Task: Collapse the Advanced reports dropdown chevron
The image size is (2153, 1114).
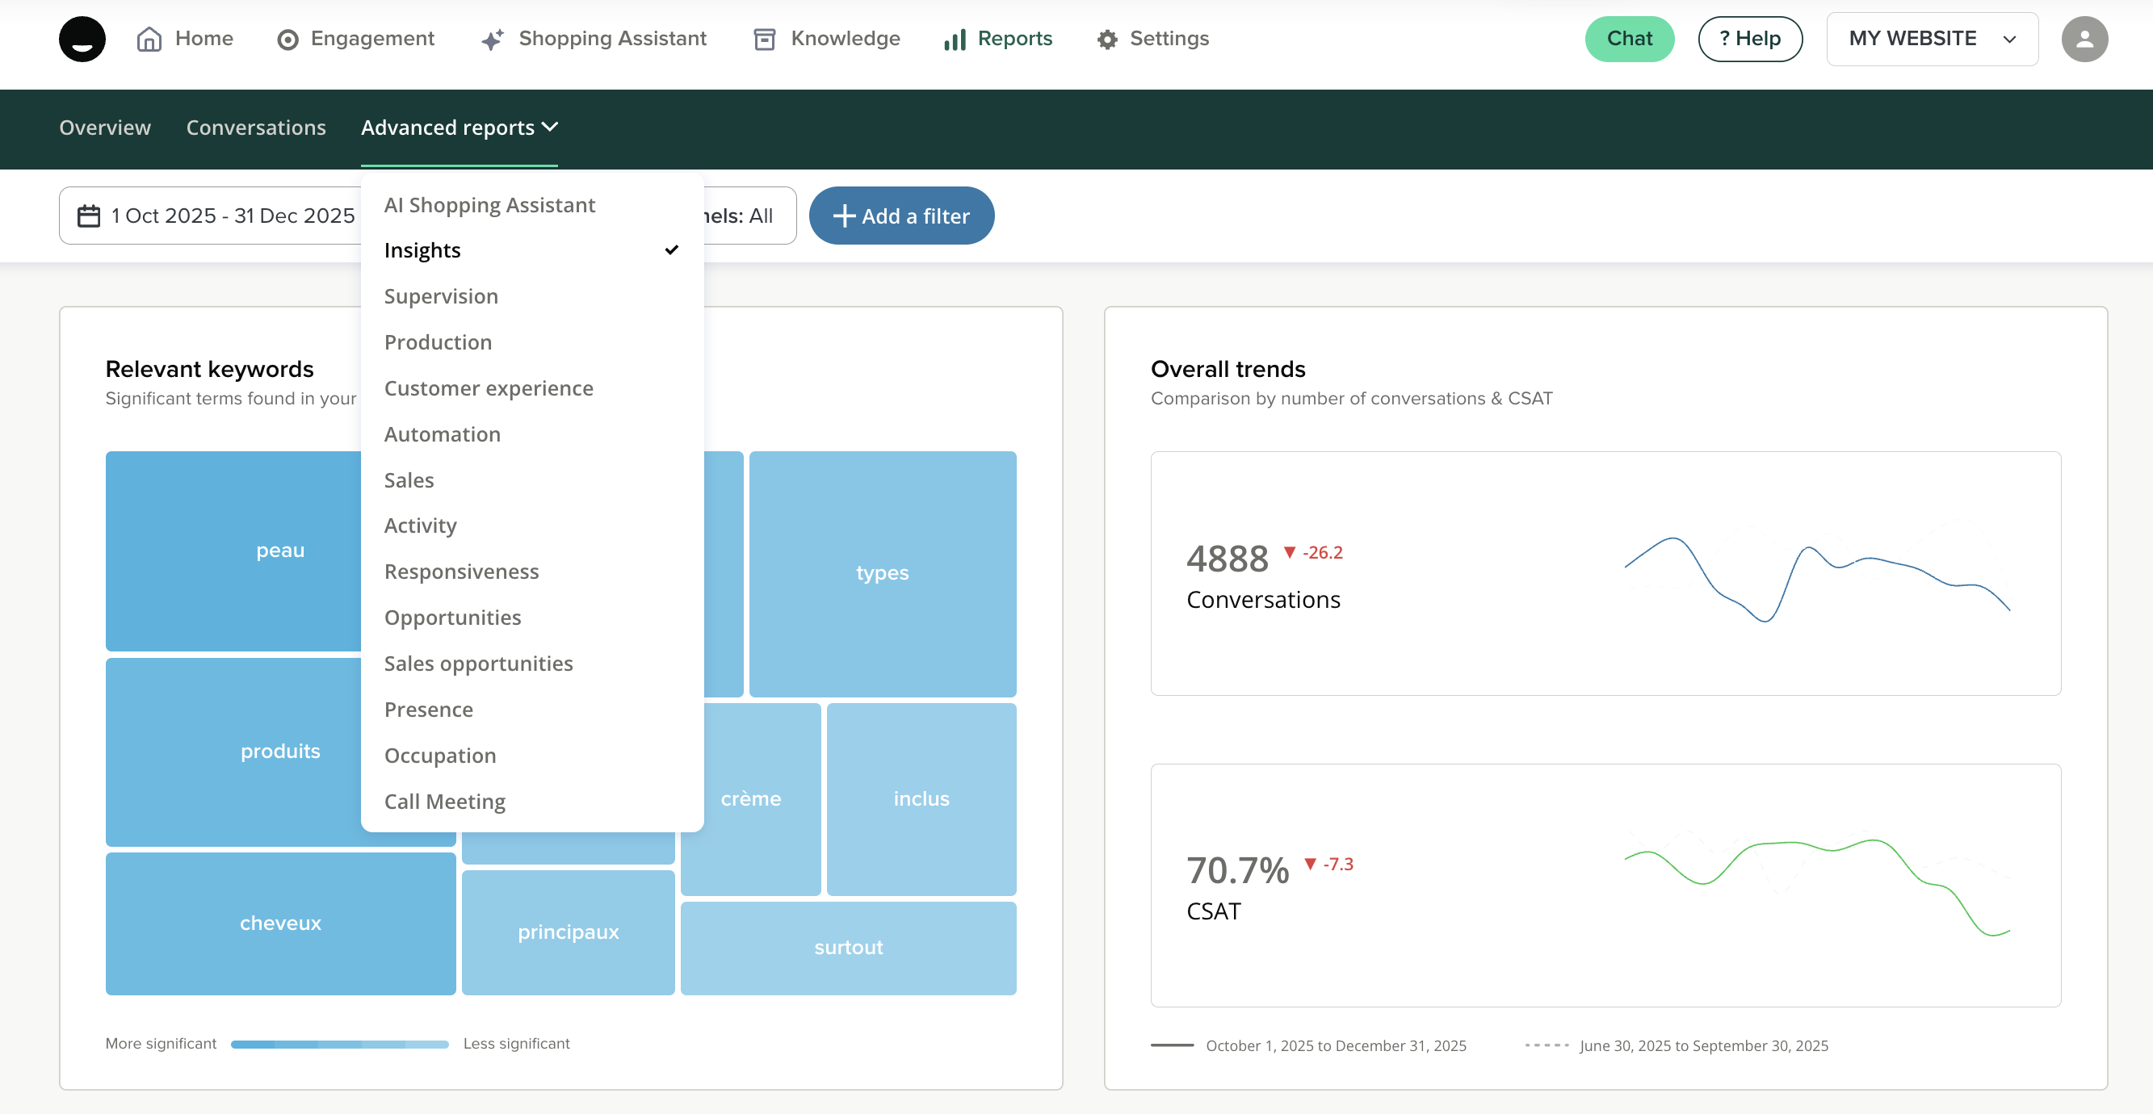Action: click(550, 127)
